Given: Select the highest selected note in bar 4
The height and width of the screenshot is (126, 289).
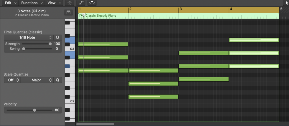Looking at the screenshot, I should tap(254, 40).
